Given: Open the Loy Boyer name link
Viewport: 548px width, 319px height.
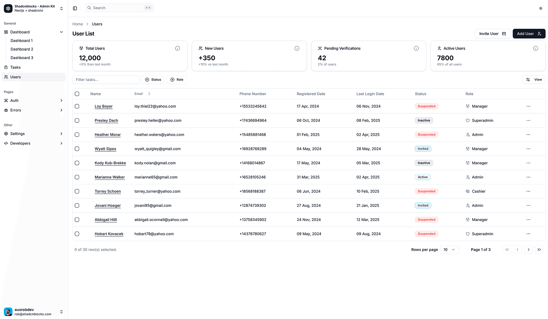Looking at the screenshot, I should coord(104,106).
